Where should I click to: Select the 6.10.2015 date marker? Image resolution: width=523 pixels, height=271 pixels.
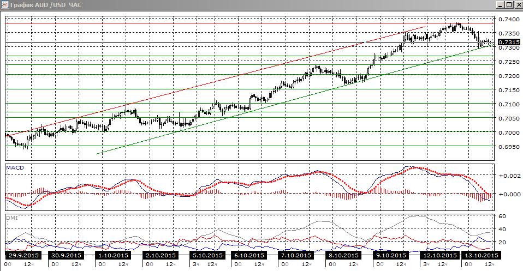pos(248,255)
